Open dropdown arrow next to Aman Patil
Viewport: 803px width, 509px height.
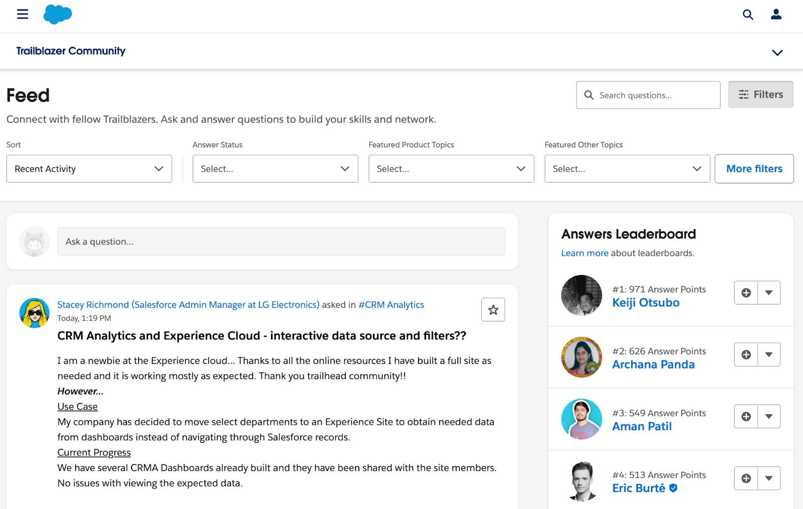769,416
